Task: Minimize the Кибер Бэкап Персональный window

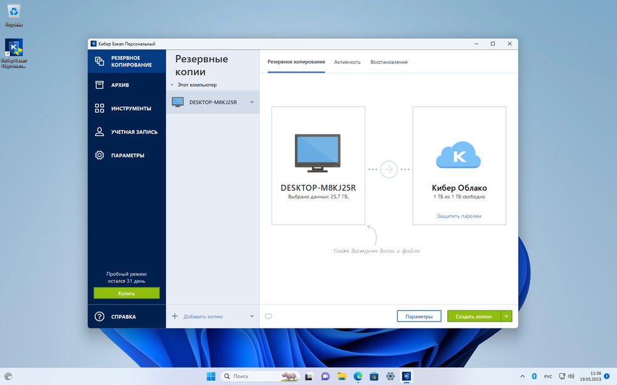Action: 476,44
